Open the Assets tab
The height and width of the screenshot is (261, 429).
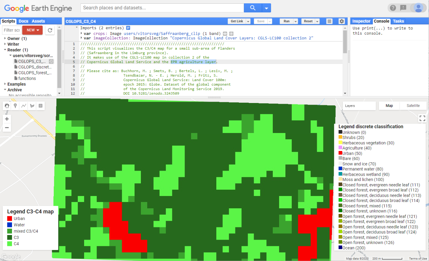click(x=38, y=21)
